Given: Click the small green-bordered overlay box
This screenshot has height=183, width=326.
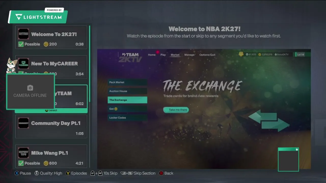Looking at the screenshot, I should coord(288,159).
